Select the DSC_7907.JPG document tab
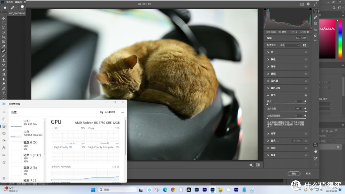Screen dimensions: 345x194 tap(17, 13)
